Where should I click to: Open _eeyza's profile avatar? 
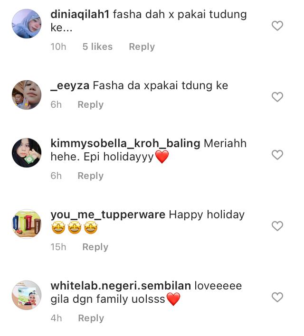pos(27,95)
